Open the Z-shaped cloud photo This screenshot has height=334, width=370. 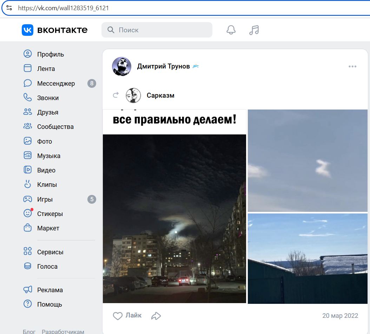[308, 161]
